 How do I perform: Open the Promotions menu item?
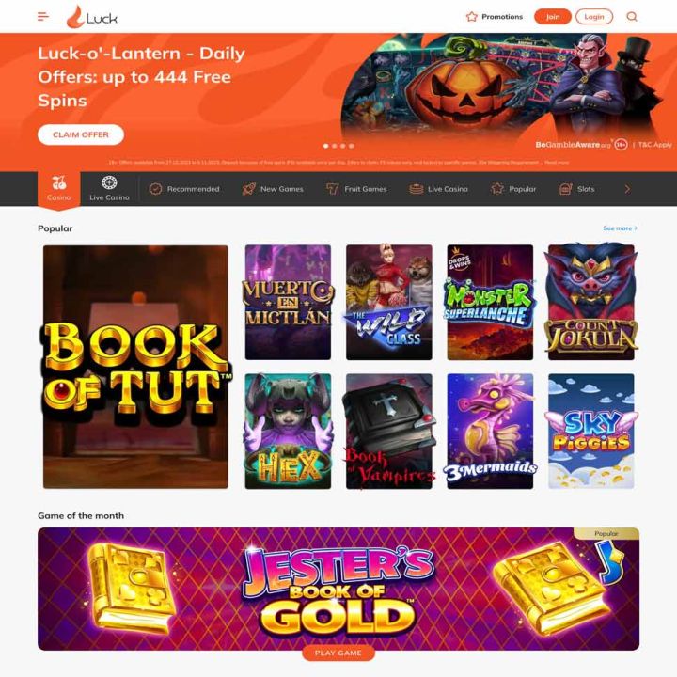(495, 17)
